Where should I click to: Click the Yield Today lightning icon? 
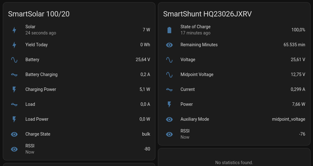pos(14,45)
